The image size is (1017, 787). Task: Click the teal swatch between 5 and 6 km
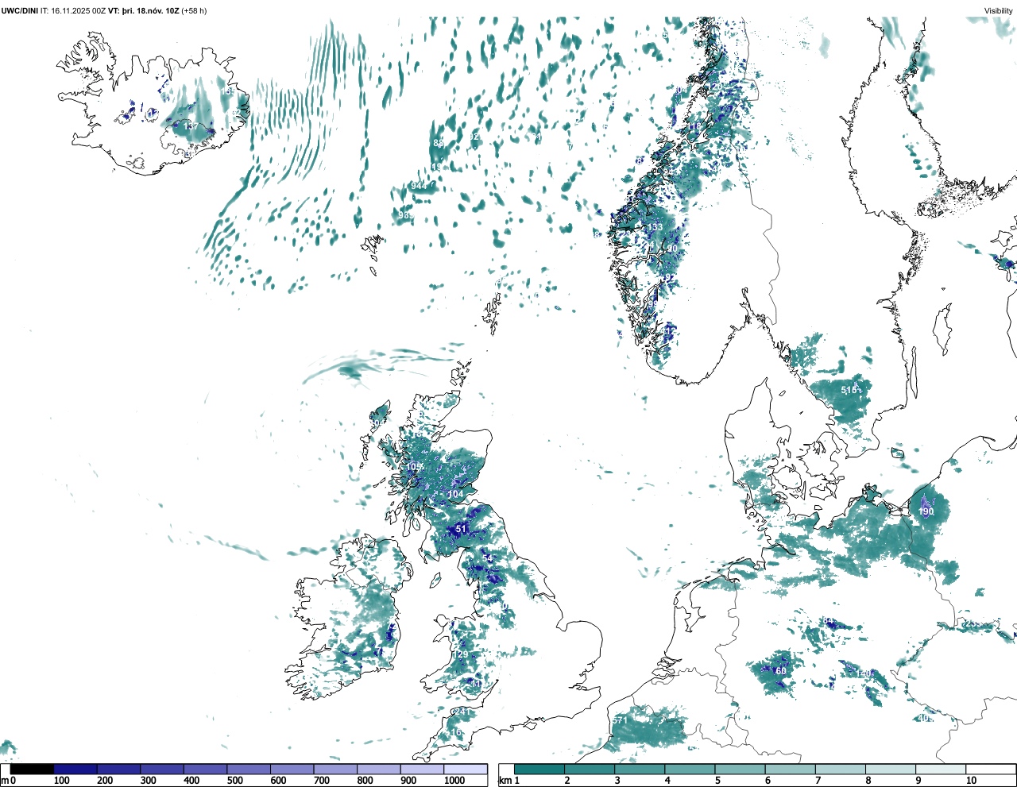click(740, 769)
